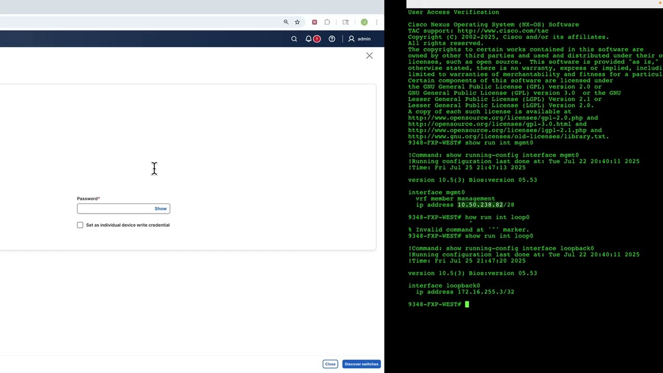Click the terminal cursor at the 9348-FXP-WEST# prompt
Screen dimensions: 663x373
tap(467, 304)
